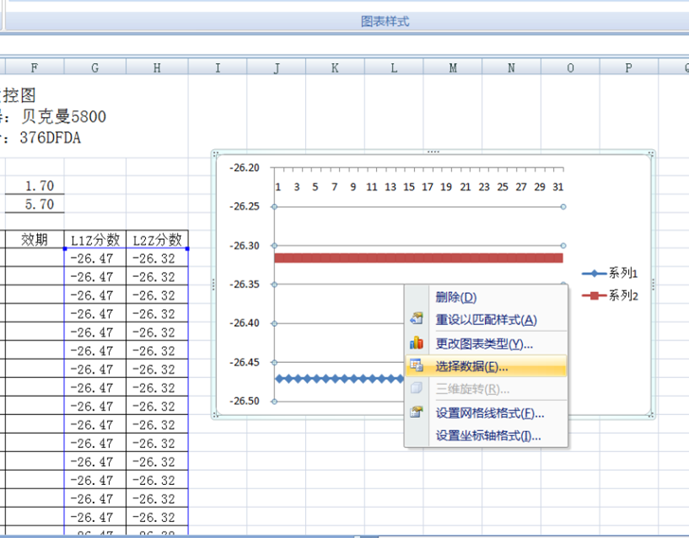This screenshot has height=538, width=689.
Task: Click the Select Data table icon
Action: tap(416, 366)
